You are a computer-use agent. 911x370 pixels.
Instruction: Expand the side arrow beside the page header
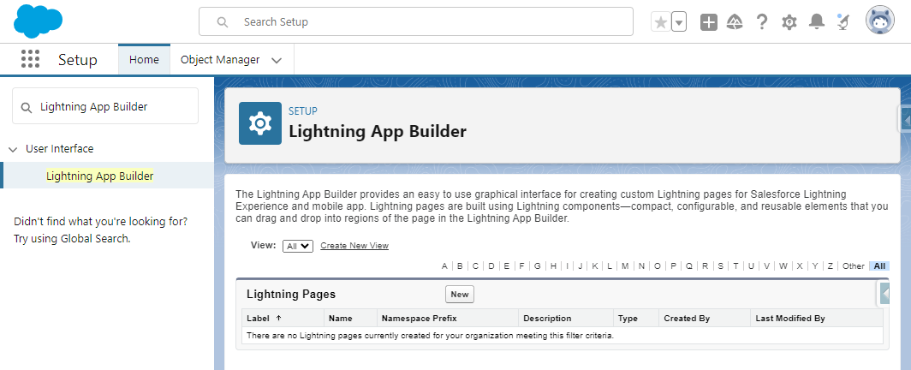click(906, 120)
